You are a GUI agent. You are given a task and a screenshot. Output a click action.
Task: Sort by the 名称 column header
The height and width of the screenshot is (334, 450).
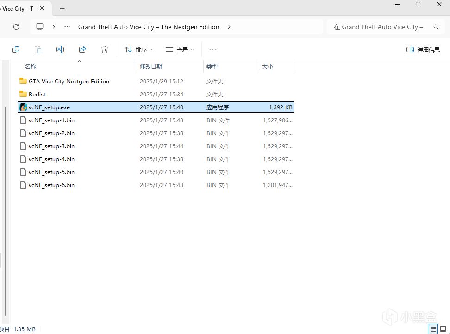(31, 66)
